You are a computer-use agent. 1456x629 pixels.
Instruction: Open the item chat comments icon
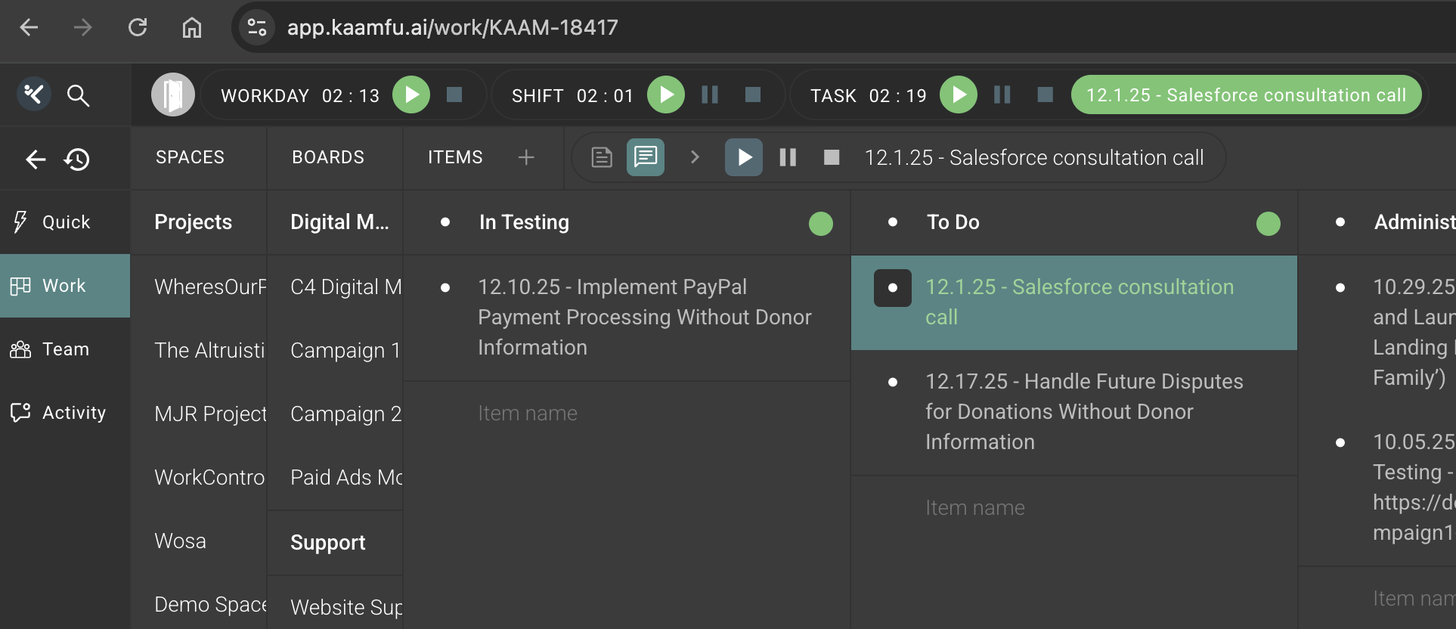(645, 157)
